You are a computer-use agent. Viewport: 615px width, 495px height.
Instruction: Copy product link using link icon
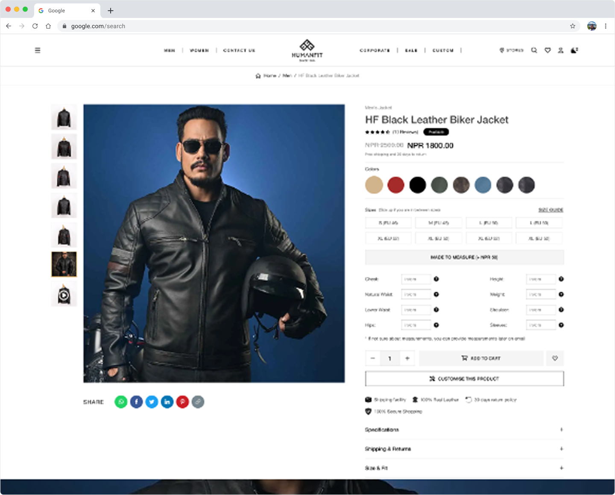[198, 402]
